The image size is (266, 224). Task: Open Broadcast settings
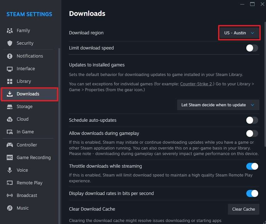[30, 195]
